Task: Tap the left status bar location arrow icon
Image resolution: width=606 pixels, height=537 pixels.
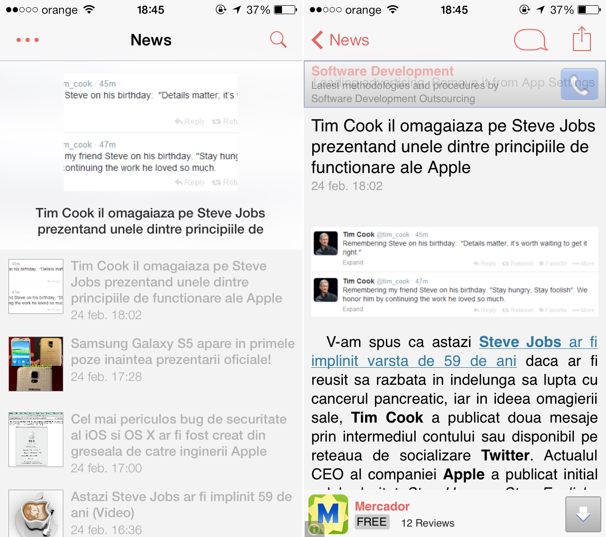Action: pos(237,9)
